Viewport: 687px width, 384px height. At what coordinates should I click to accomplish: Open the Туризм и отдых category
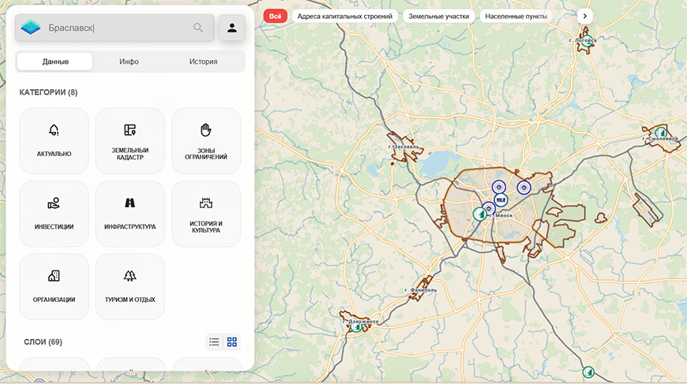tap(130, 287)
